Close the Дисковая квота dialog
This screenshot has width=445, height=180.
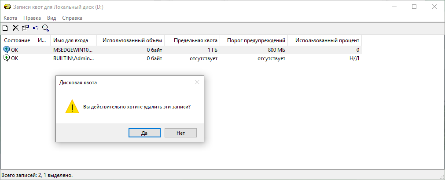[197, 83]
